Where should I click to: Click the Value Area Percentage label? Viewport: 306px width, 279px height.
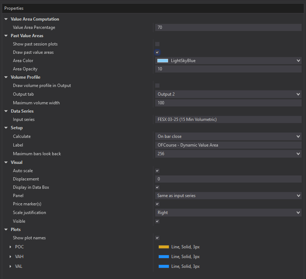tap(34, 27)
